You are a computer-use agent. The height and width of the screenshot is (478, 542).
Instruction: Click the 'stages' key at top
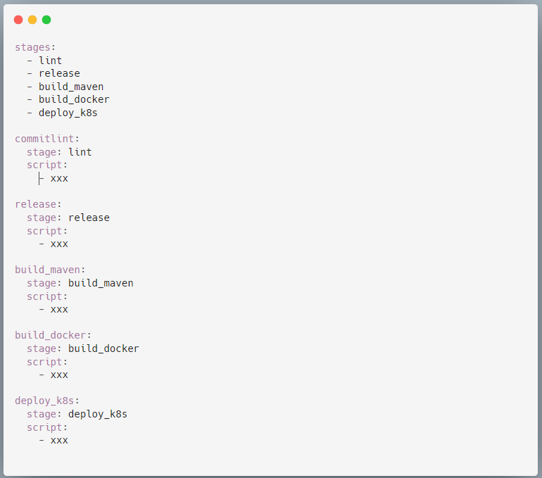coord(32,47)
